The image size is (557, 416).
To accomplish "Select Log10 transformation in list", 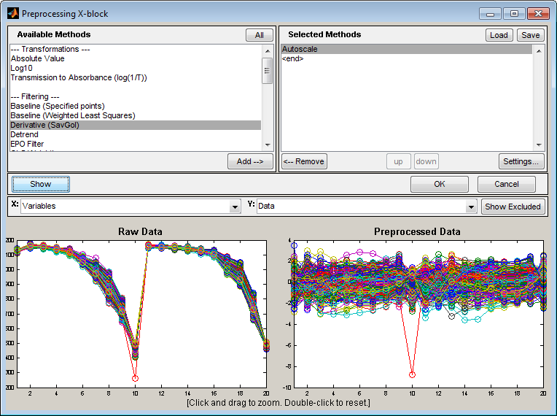I will pyautogui.click(x=22, y=68).
